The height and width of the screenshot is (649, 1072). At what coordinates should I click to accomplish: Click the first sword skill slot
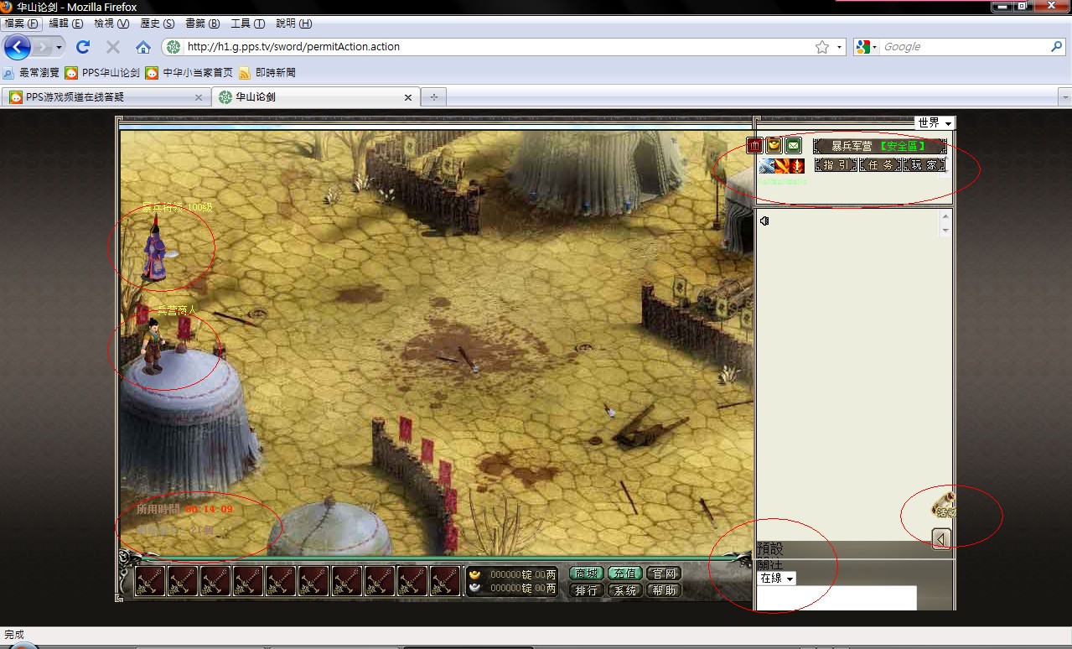pos(150,581)
